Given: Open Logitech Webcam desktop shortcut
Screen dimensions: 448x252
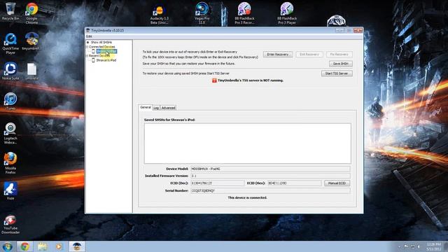Looking at the screenshot, I should pyautogui.click(x=10, y=133).
